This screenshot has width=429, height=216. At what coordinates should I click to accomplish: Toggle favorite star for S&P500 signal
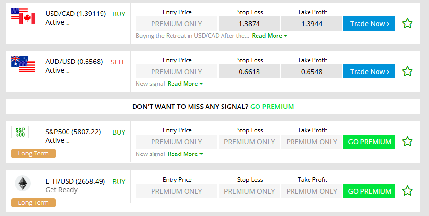[x=407, y=141]
